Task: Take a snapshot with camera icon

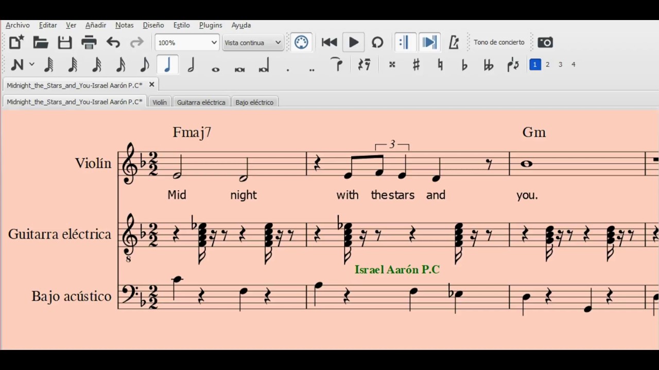Action: (545, 42)
